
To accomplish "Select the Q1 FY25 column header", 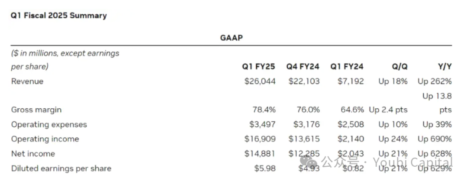I will (258, 67).
